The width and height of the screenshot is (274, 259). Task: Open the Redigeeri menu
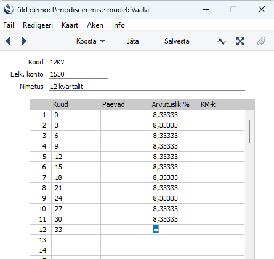click(x=38, y=25)
